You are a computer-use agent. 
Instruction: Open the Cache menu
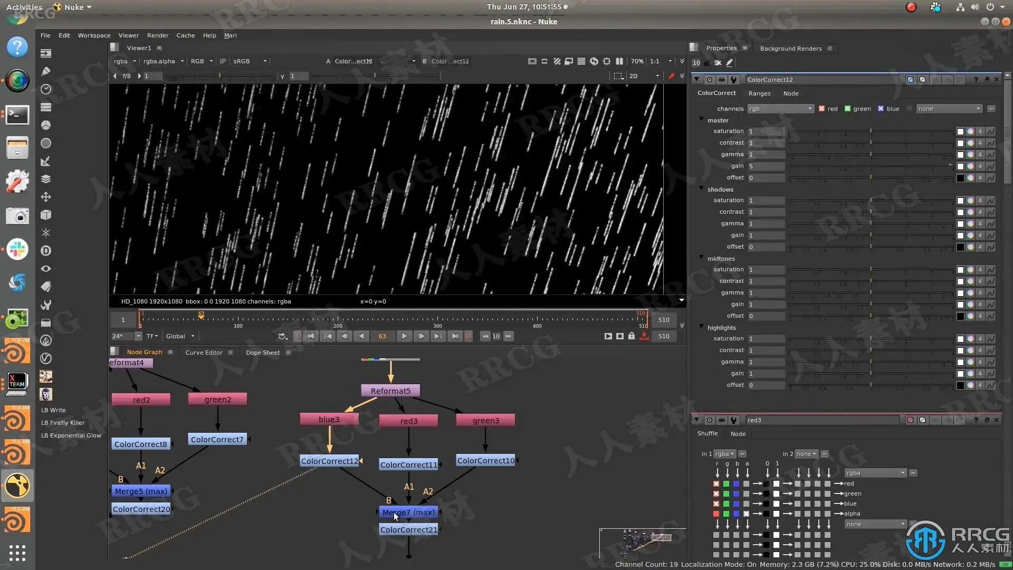[185, 35]
